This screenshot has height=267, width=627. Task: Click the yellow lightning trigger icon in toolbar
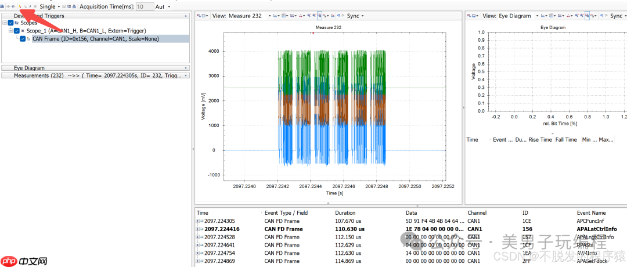pyautogui.click(x=20, y=6)
